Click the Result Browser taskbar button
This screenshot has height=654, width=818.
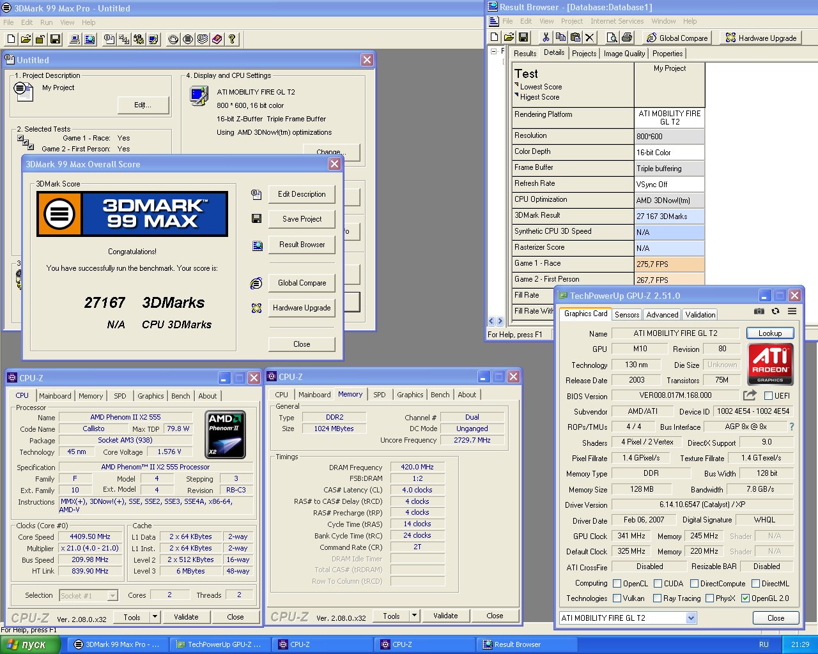click(525, 644)
